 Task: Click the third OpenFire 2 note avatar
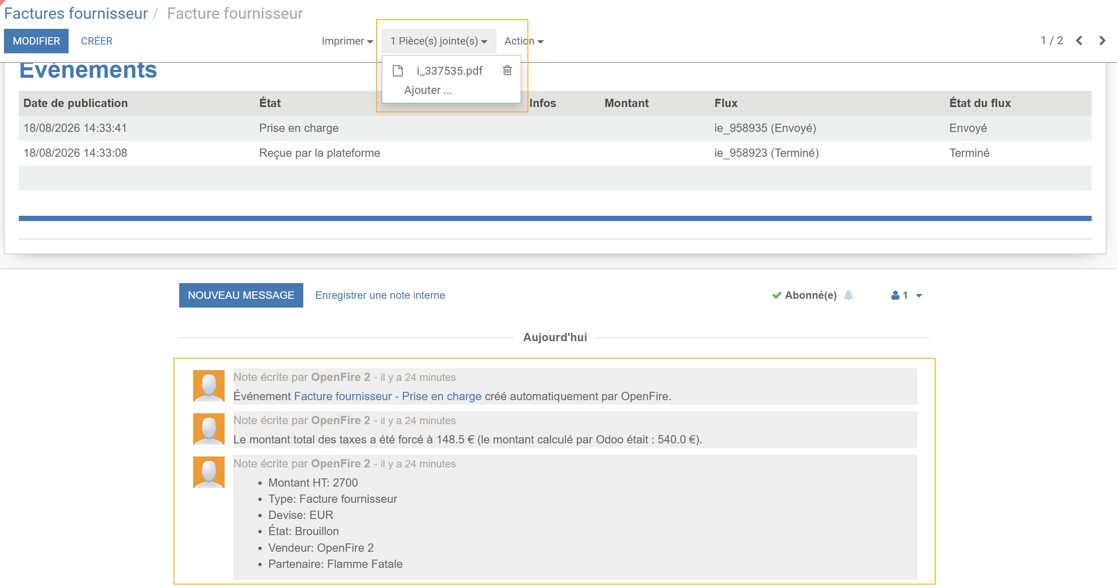(209, 472)
